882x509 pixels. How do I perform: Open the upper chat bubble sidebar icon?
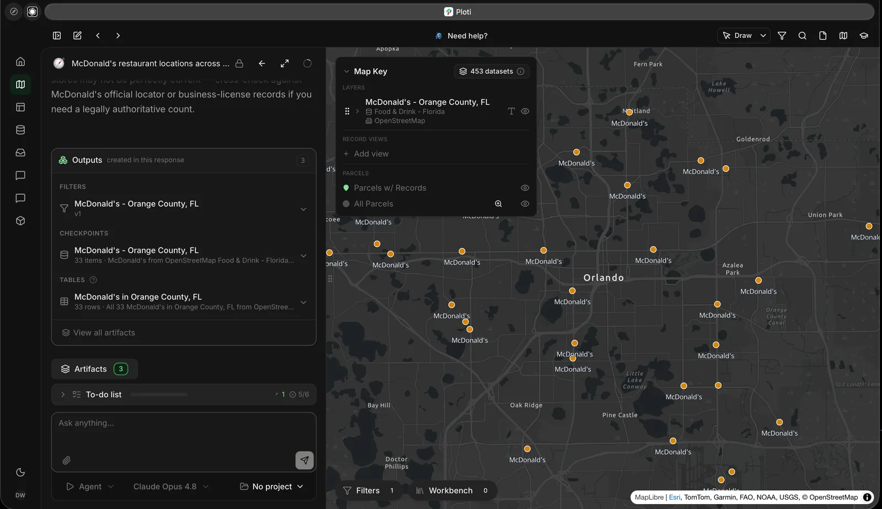click(x=20, y=176)
